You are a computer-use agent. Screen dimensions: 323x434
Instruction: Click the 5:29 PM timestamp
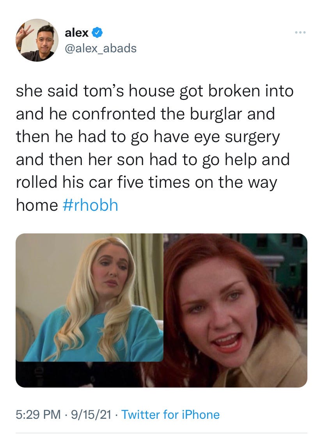[x=38, y=414]
